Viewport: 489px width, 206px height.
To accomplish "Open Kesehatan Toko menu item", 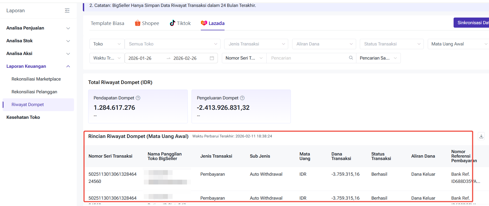I will (23, 117).
